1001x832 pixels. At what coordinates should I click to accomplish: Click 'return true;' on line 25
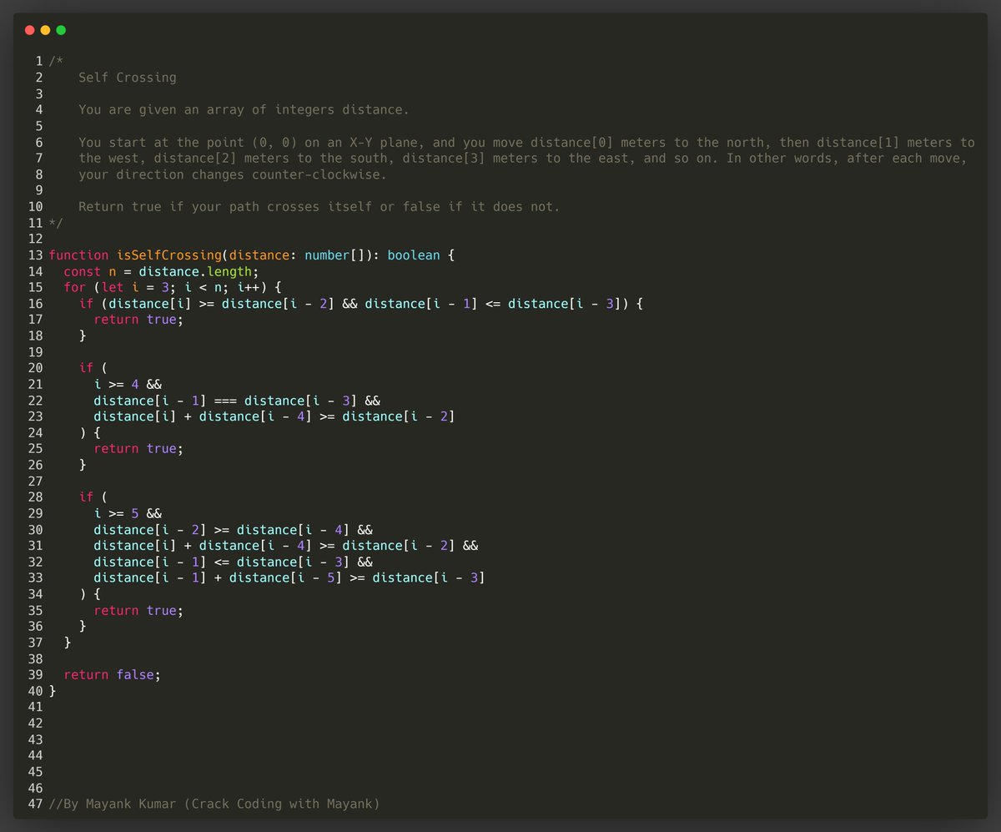click(138, 449)
